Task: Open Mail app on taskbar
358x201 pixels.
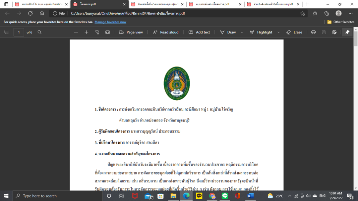Action: (149, 196)
